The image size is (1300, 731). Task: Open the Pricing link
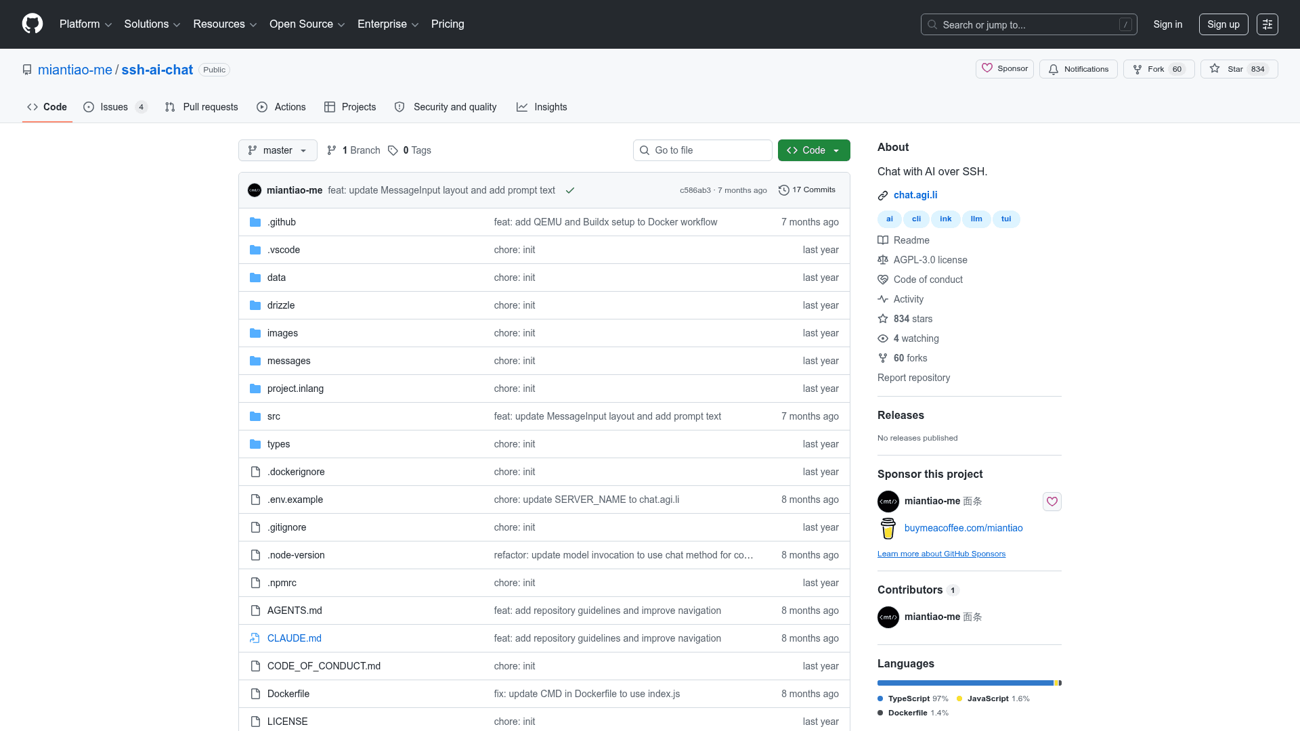pos(448,24)
